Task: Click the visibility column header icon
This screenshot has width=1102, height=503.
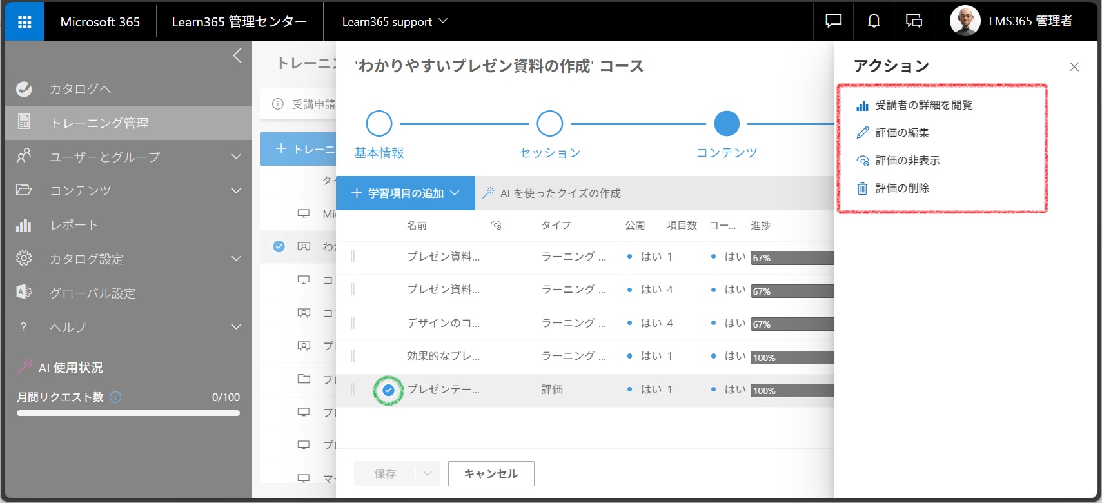Action: coord(496,225)
